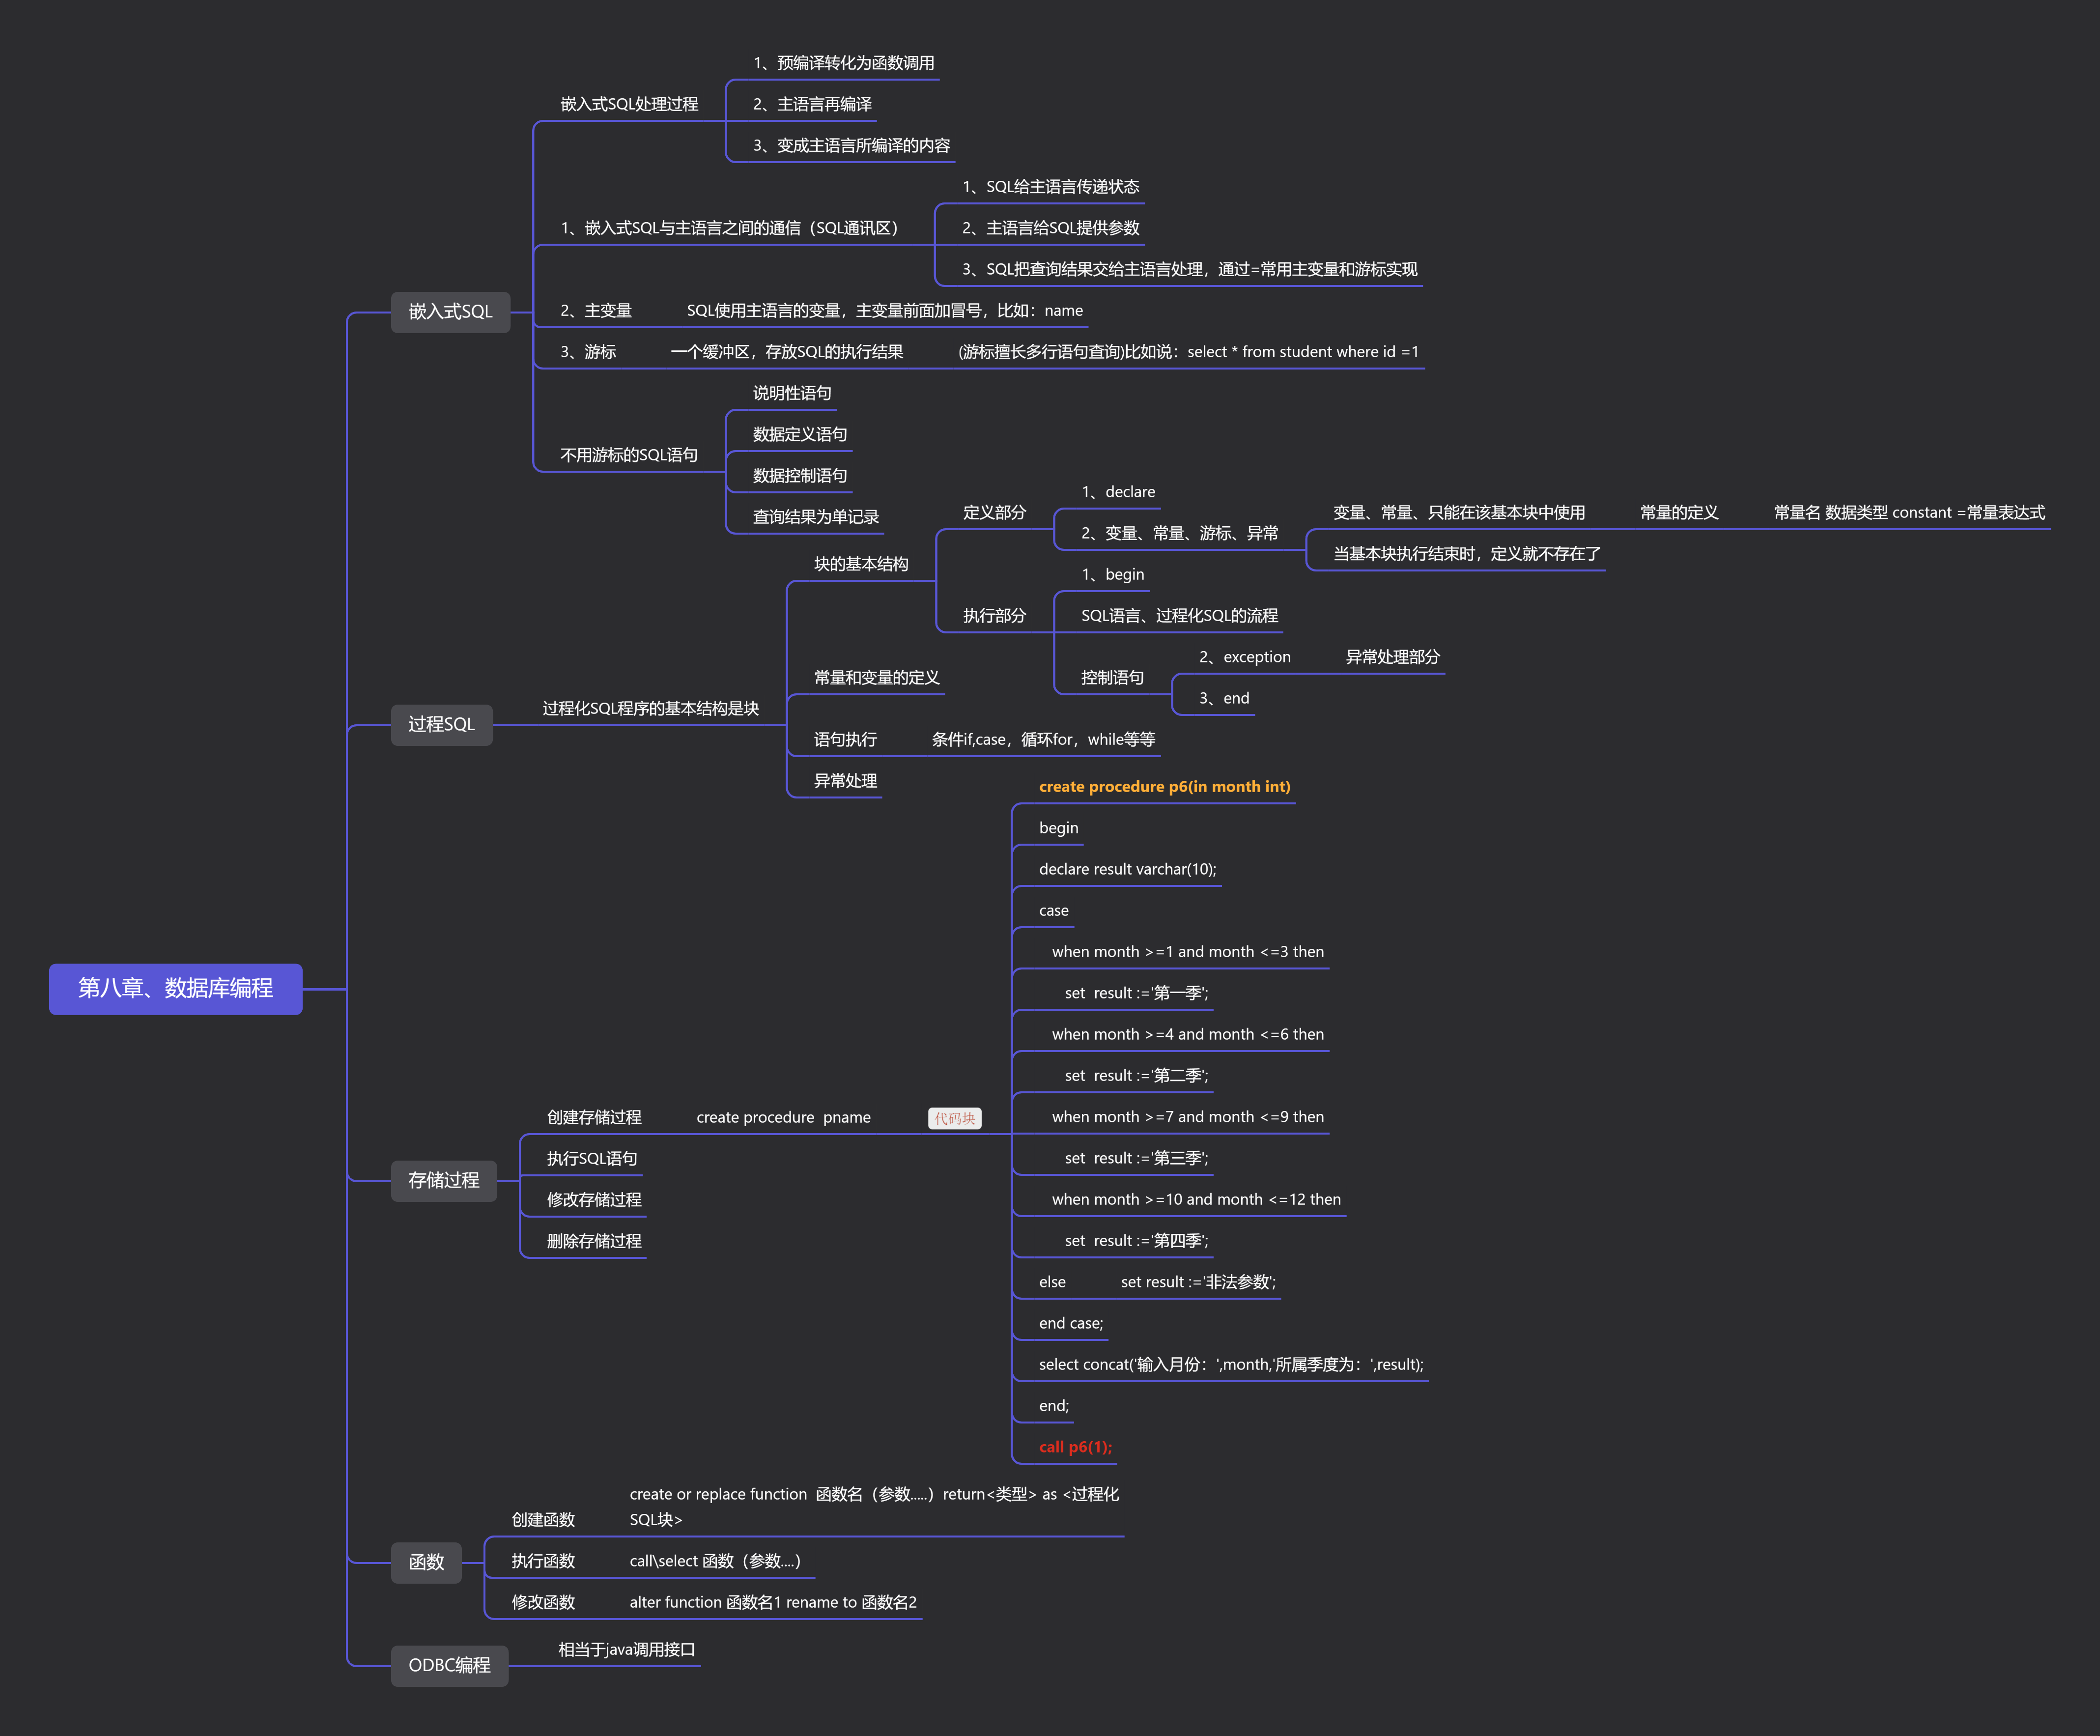Click the 存储过程 topic node
This screenshot has height=1736, width=2100.
click(x=443, y=1180)
